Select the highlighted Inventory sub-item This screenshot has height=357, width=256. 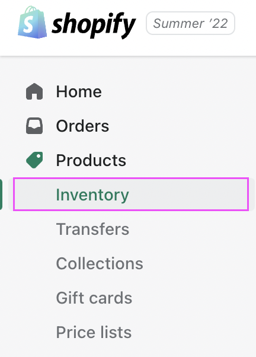coord(131,195)
